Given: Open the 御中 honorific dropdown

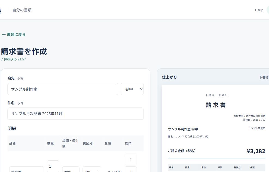Looking at the screenshot, I should click(132, 89).
